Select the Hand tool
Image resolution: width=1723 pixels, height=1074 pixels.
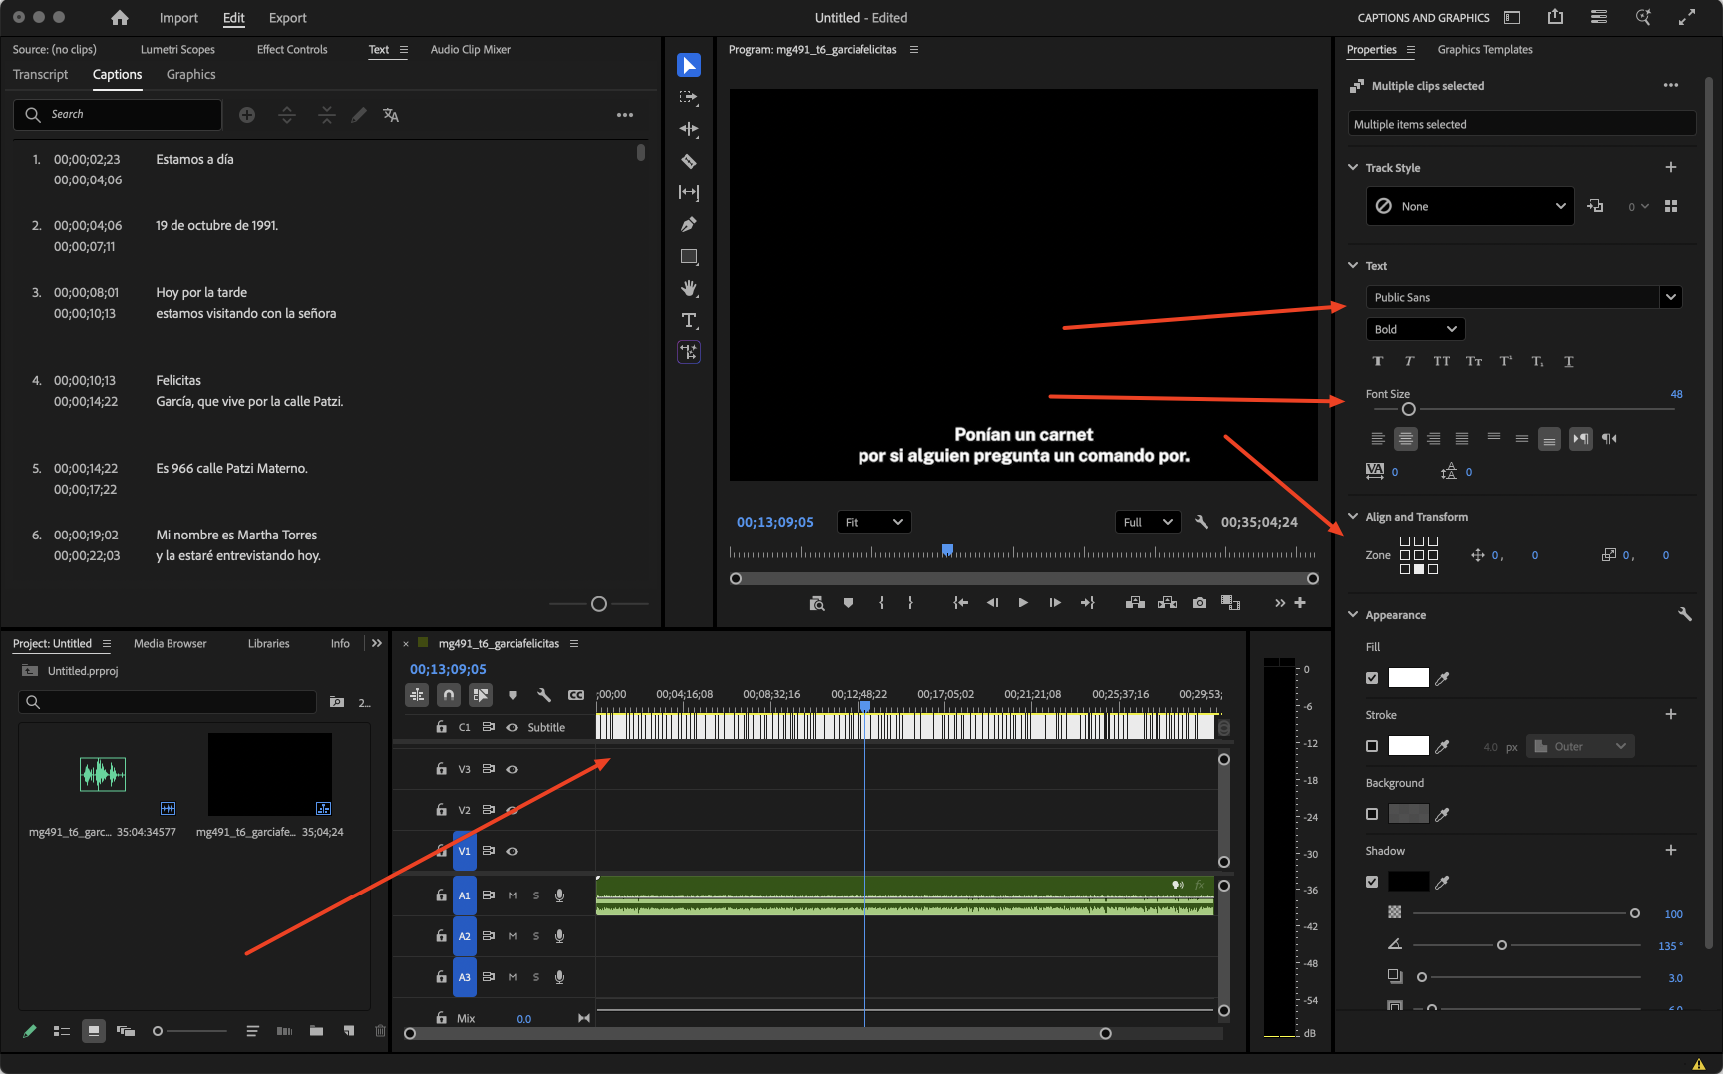click(x=688, y=288)
